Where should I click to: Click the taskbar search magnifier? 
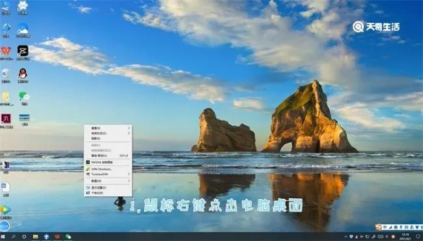point(13,236)
